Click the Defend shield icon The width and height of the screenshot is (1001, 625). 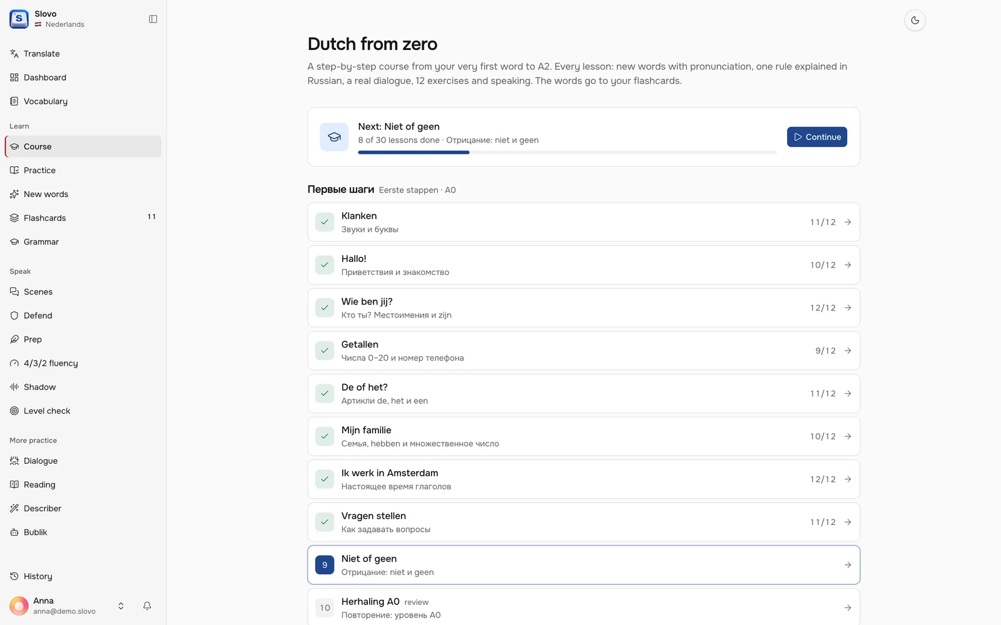click(14, 315)
